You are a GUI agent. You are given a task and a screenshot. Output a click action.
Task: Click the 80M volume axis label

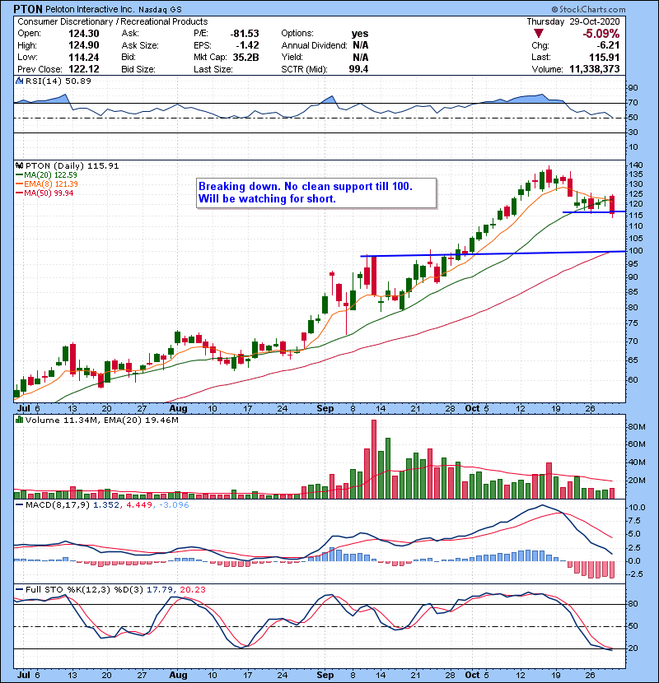636,427
